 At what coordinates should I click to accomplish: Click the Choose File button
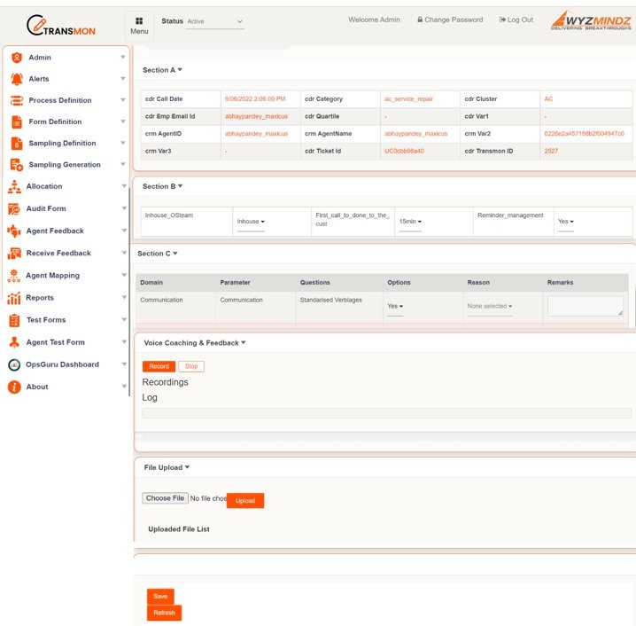[165, 498]
